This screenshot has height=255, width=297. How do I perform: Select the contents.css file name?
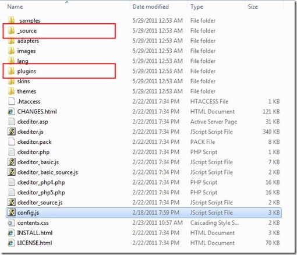point(33,222)
